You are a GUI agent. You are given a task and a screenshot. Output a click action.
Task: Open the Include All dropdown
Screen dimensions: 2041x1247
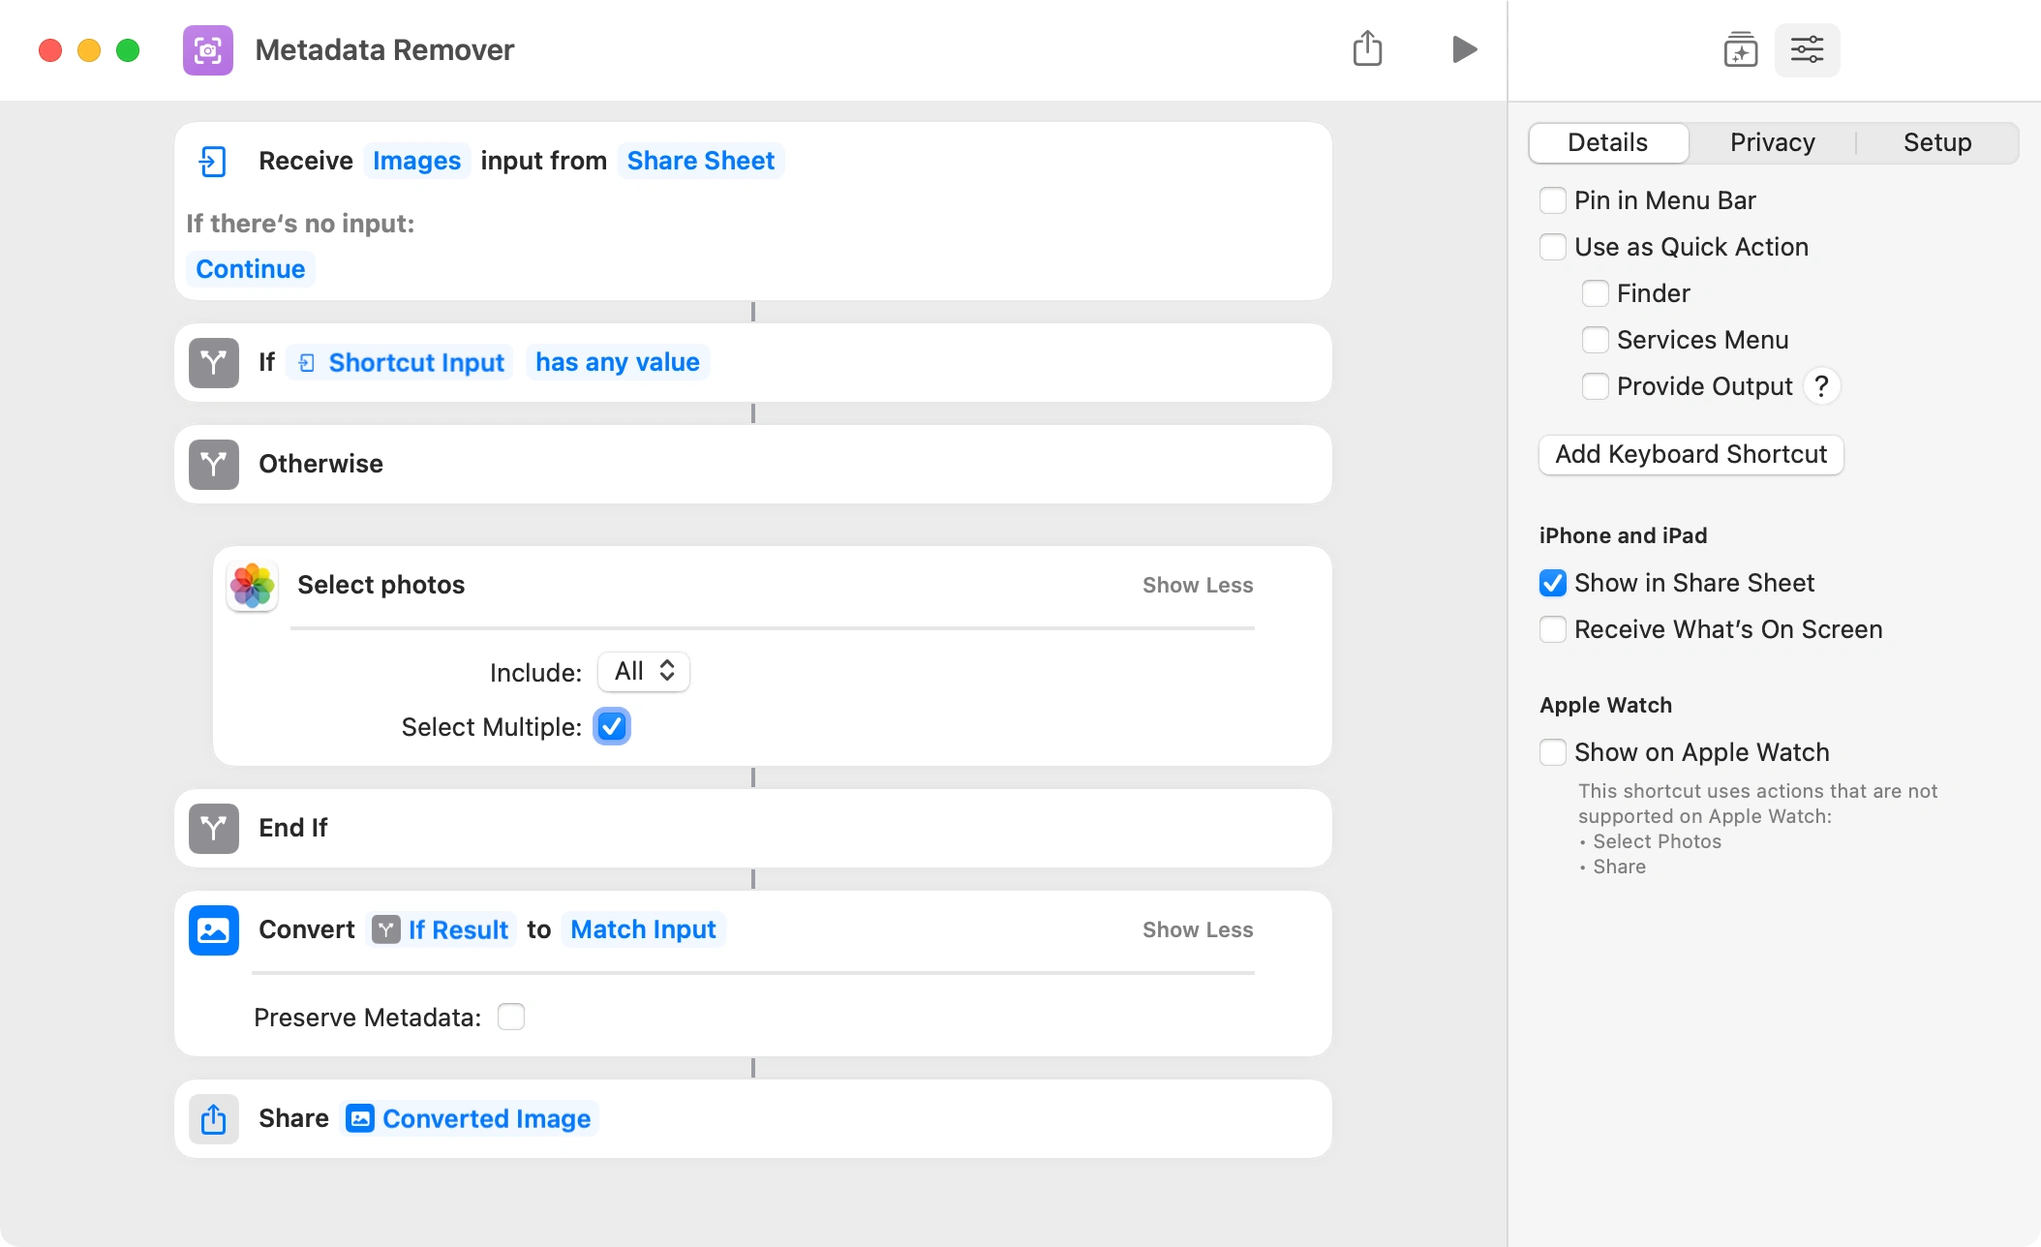[x=642, y=671]
